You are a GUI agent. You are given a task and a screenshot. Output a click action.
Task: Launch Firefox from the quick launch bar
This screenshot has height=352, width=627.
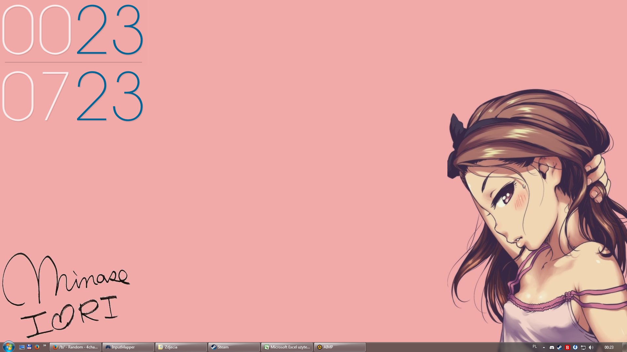37,347
